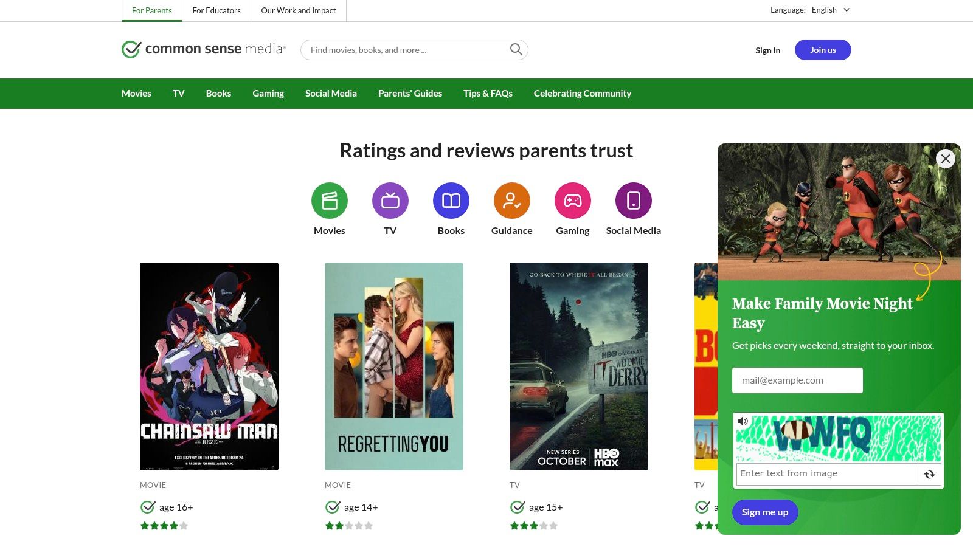Open the Regretting You poster
Screen dimensions: 973x547
pos(394,366)
